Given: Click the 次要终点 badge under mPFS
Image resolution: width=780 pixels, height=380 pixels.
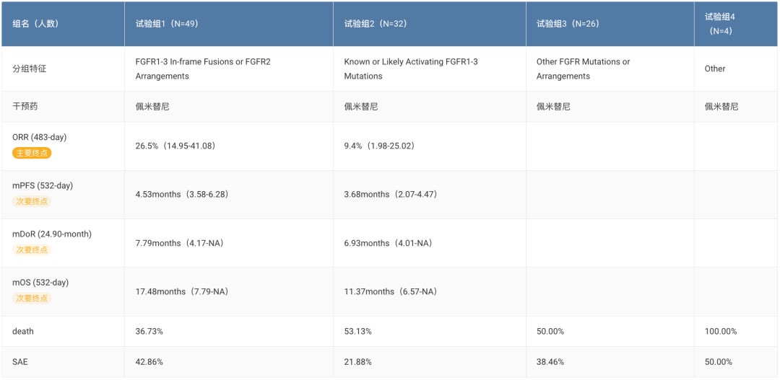Looking at the screenshot, I should (32, 201).
